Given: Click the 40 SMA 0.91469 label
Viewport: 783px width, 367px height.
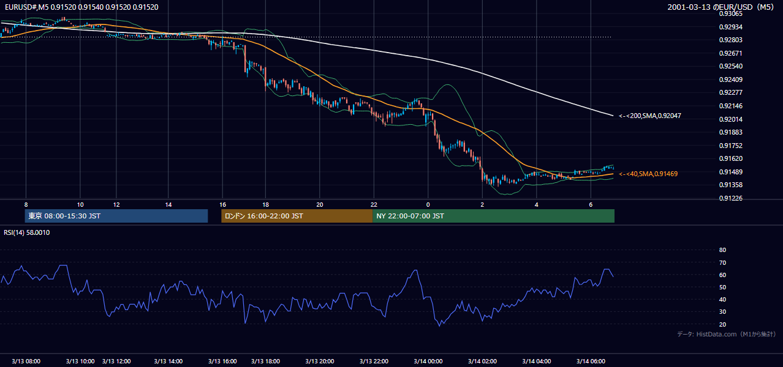Looking at the screenshot, I should [x=648, y=174].
